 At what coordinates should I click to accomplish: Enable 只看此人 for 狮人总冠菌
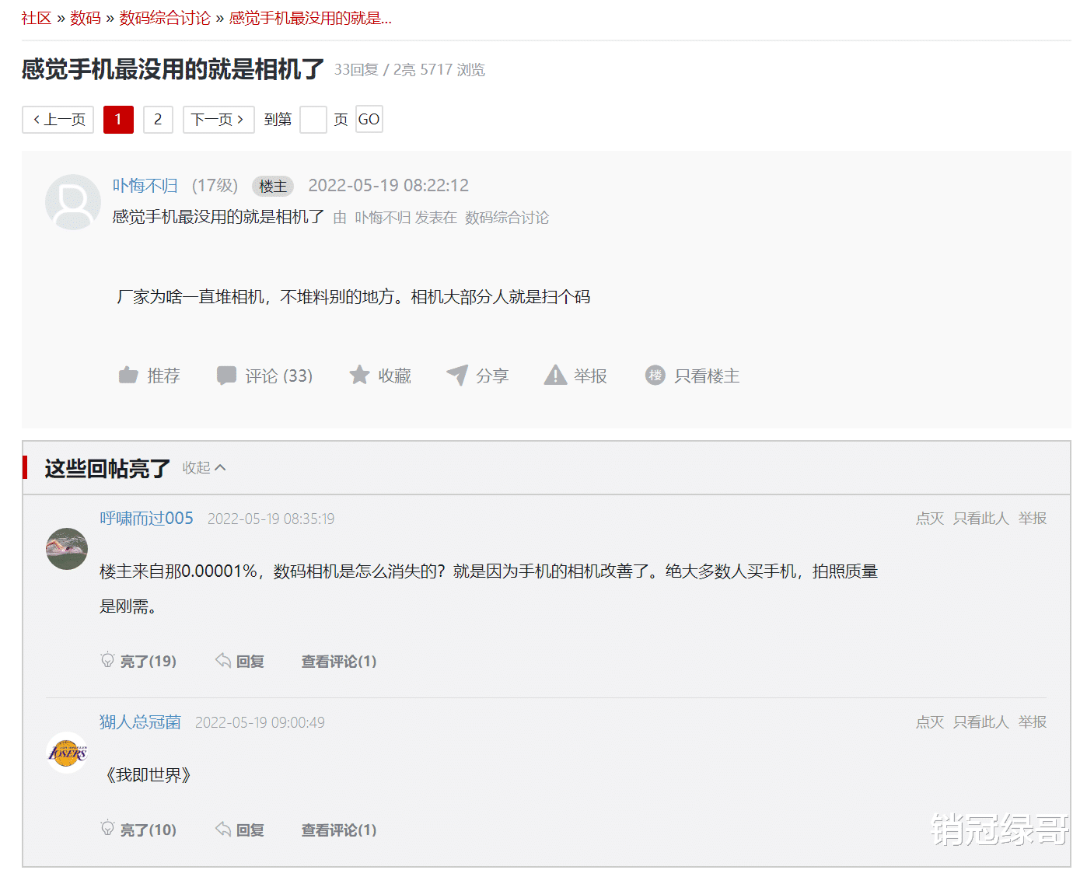pyautogui.click(x=980, y=722)
